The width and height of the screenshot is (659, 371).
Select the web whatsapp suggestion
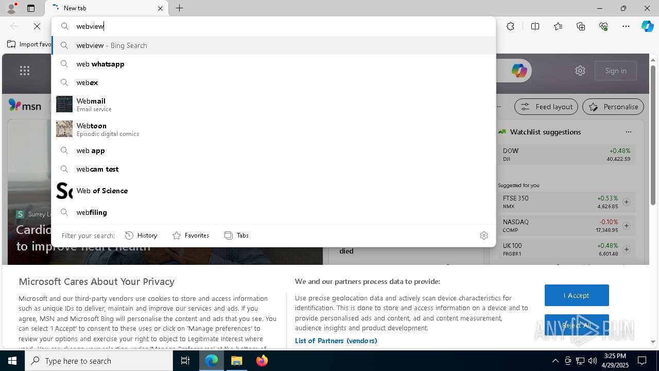[x=273, y=64]
